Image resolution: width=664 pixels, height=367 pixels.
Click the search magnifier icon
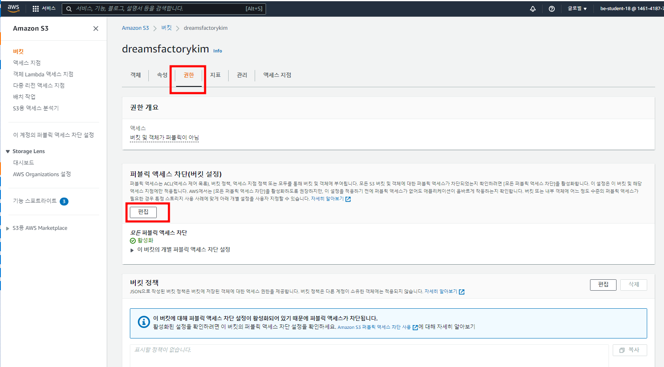(x=69, y=9)
